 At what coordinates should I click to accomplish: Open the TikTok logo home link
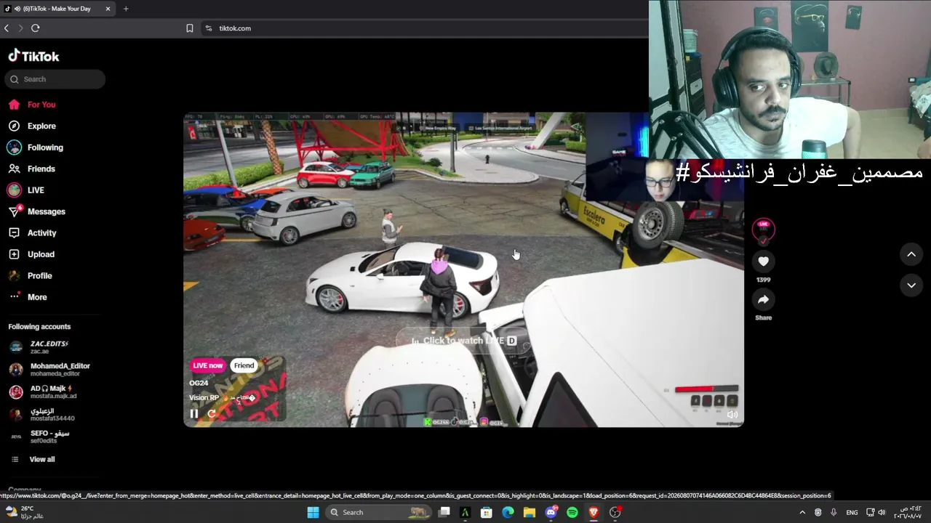(x=33, y=56)
